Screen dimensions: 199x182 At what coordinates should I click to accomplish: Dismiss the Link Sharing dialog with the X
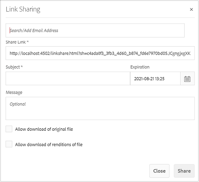click(191, 10)
